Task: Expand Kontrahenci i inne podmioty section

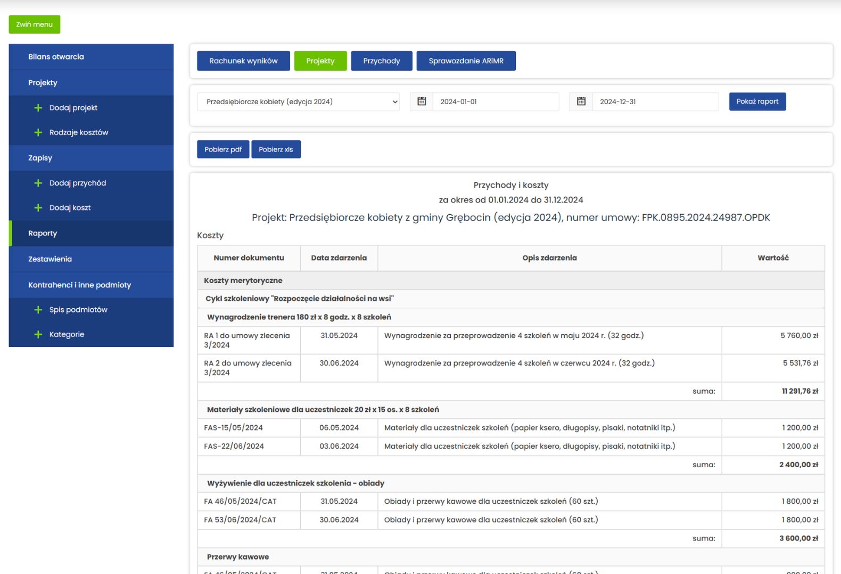Action: point(80,285)
